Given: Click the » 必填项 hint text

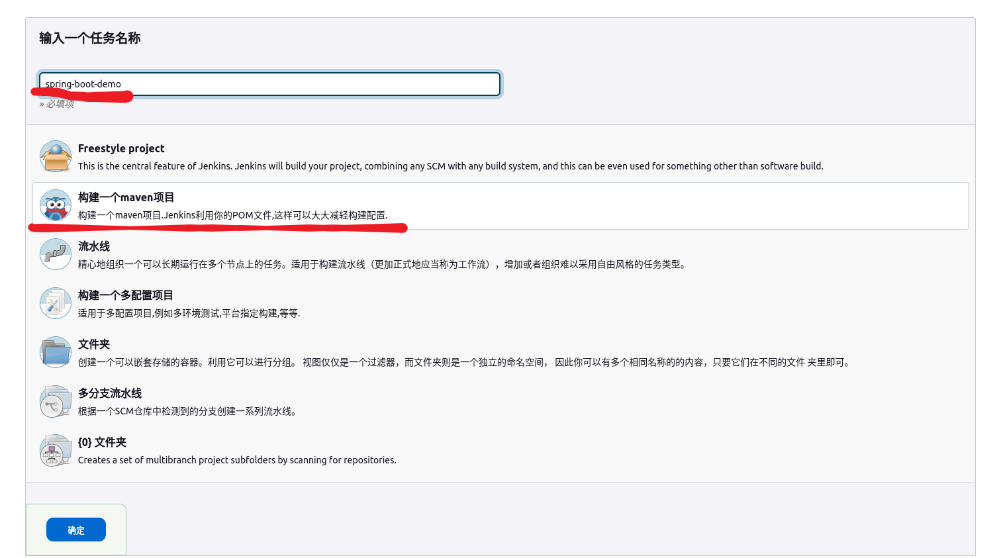Looking at the screenshot, I should tap(57, 104).
